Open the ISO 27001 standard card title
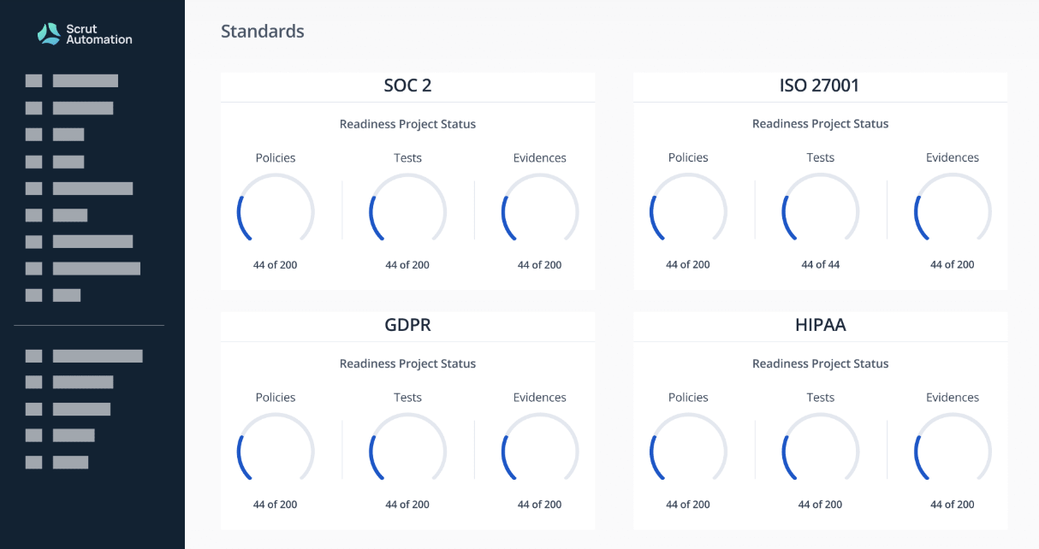Image resolution: width=1039 pixels, height=549 pixels. (820, 86)
